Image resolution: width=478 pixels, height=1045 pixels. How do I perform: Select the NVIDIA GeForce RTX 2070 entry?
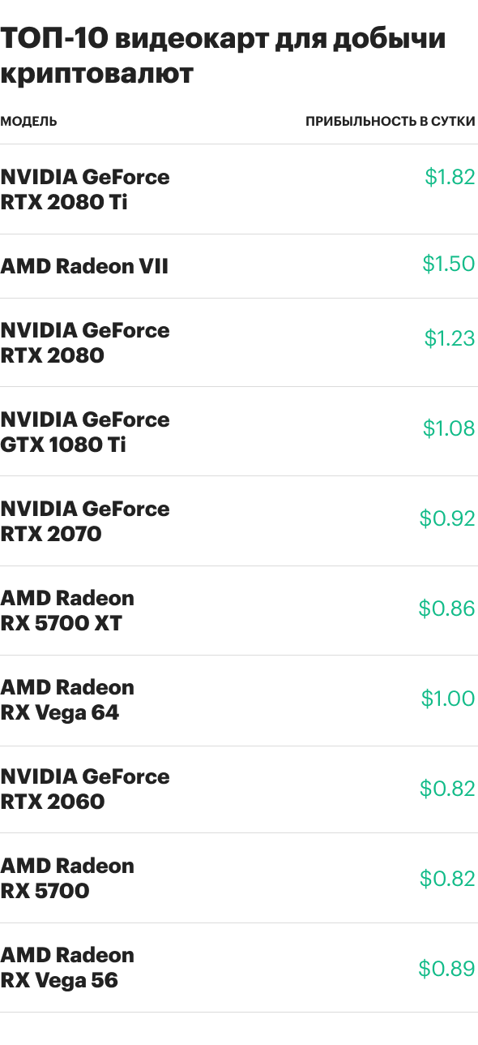click(85, 521)
